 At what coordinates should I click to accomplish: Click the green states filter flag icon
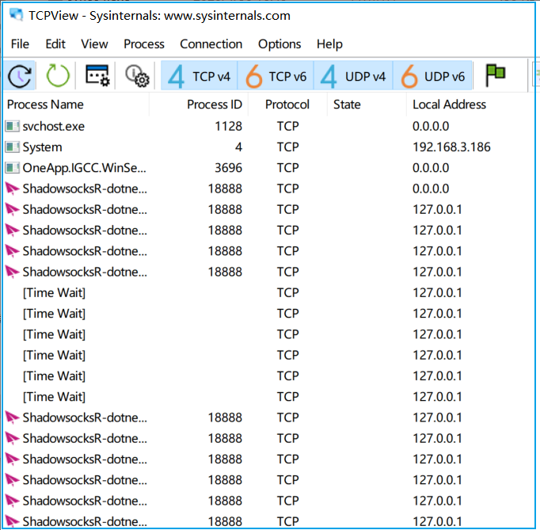tap(495, 74)
